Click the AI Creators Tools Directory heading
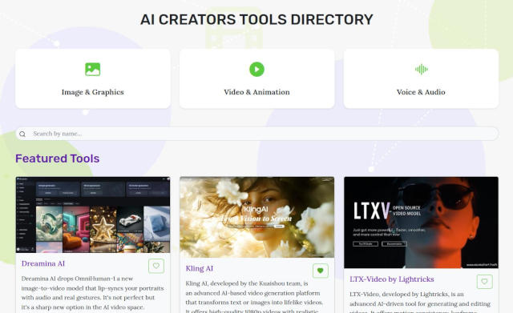 coord(256,19)
